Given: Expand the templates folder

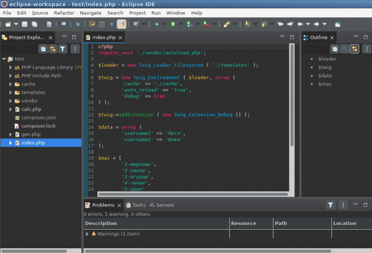Looking at the screenshot, I should (x=10, y=92).
